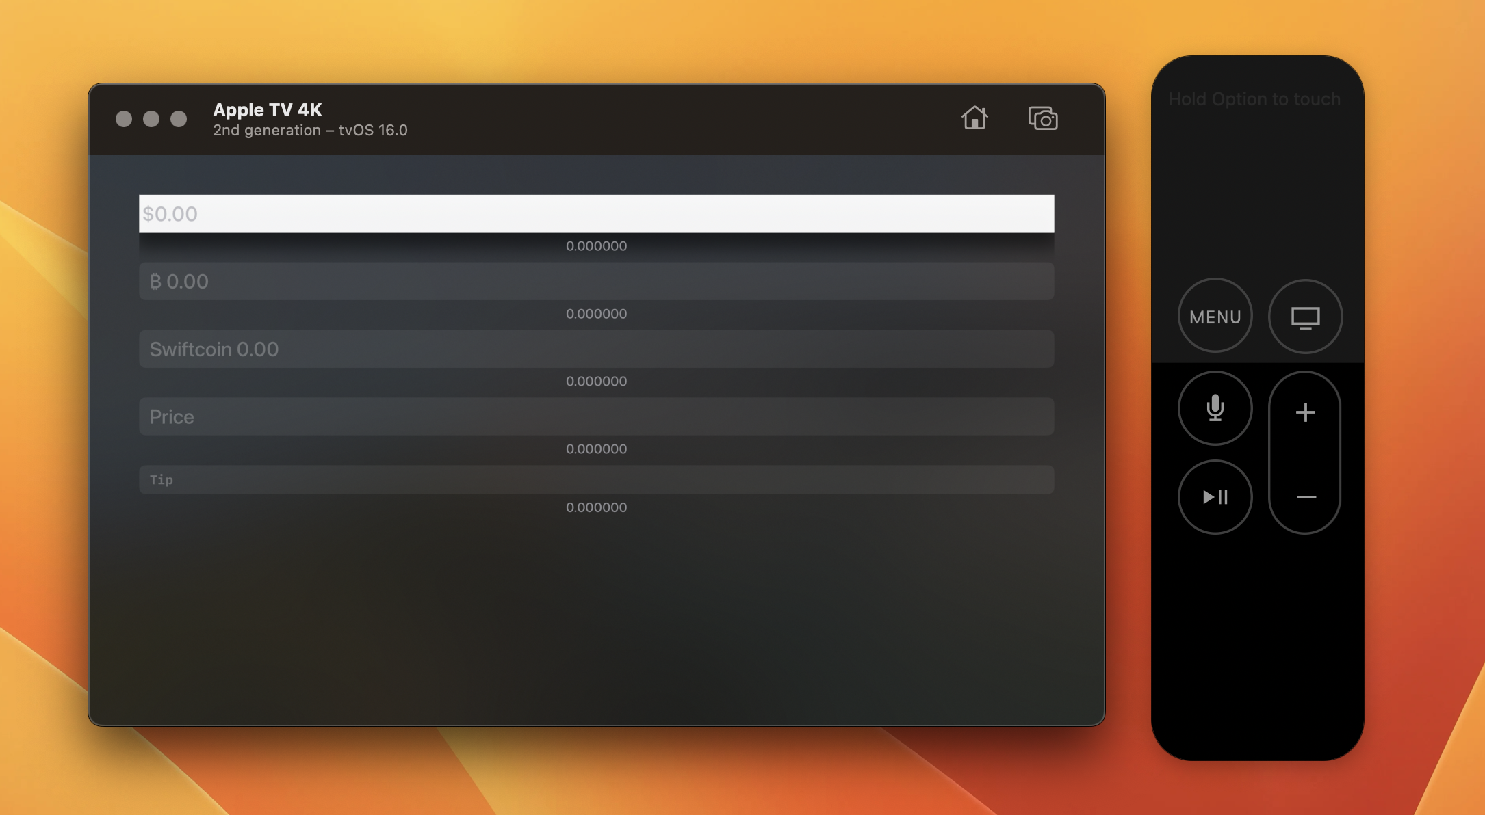The height and width of the screenshot is (815, 1485).
Task: Click the 0.000000 value below Tip field
Action: pyautogui.click(x=596, y=507)
